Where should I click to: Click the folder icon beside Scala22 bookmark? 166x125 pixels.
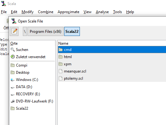click(x=13, y=108)
